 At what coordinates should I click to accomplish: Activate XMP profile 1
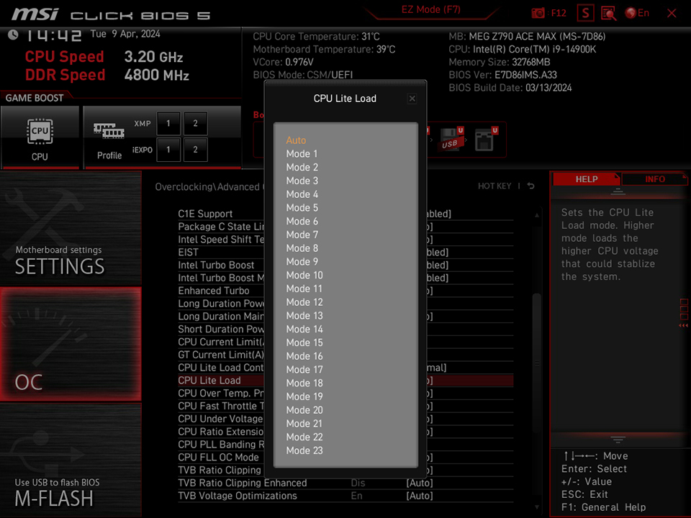click(168, 122)
